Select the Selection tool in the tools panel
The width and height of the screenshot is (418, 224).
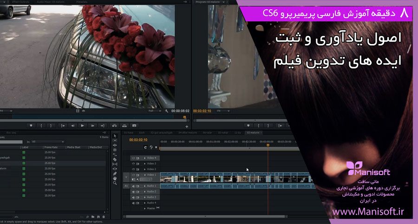[x=115, y=136]
